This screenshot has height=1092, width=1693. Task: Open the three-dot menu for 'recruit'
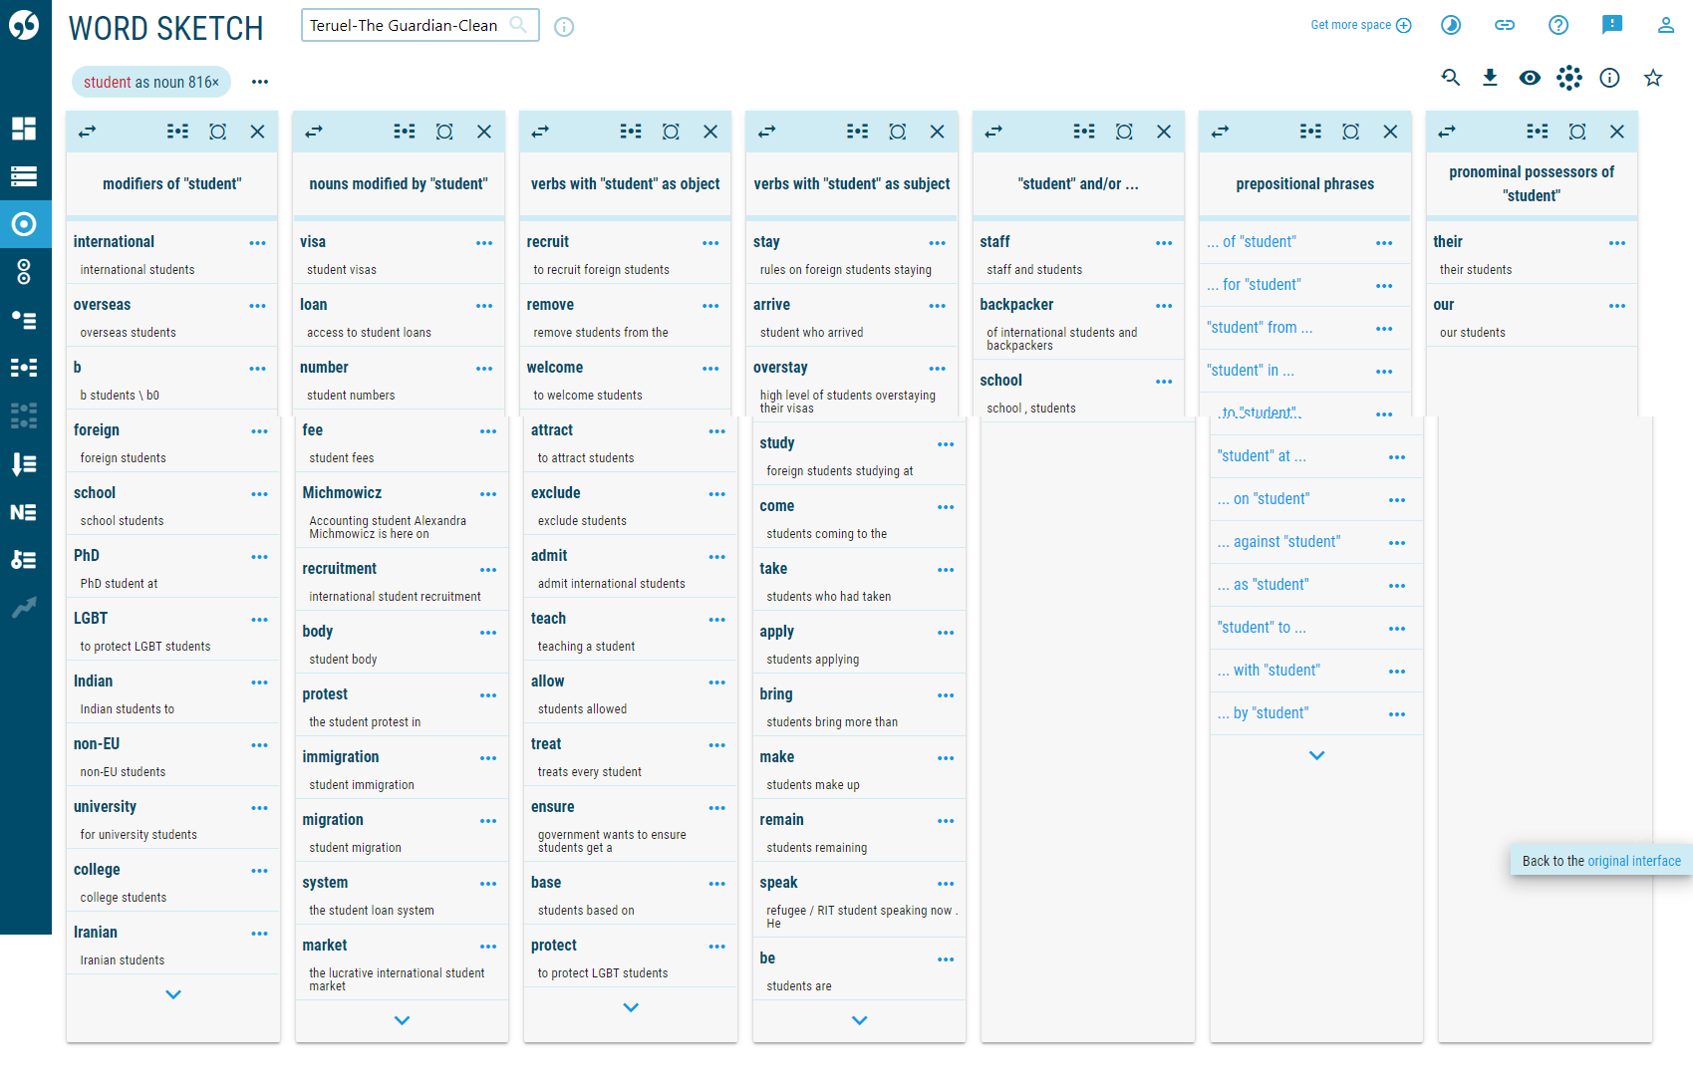(710, 243)
